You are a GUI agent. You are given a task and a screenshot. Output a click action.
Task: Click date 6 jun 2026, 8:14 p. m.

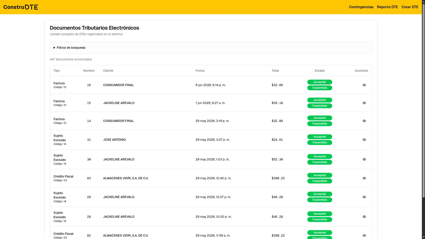pyautogui.click(x=211, y=85)
